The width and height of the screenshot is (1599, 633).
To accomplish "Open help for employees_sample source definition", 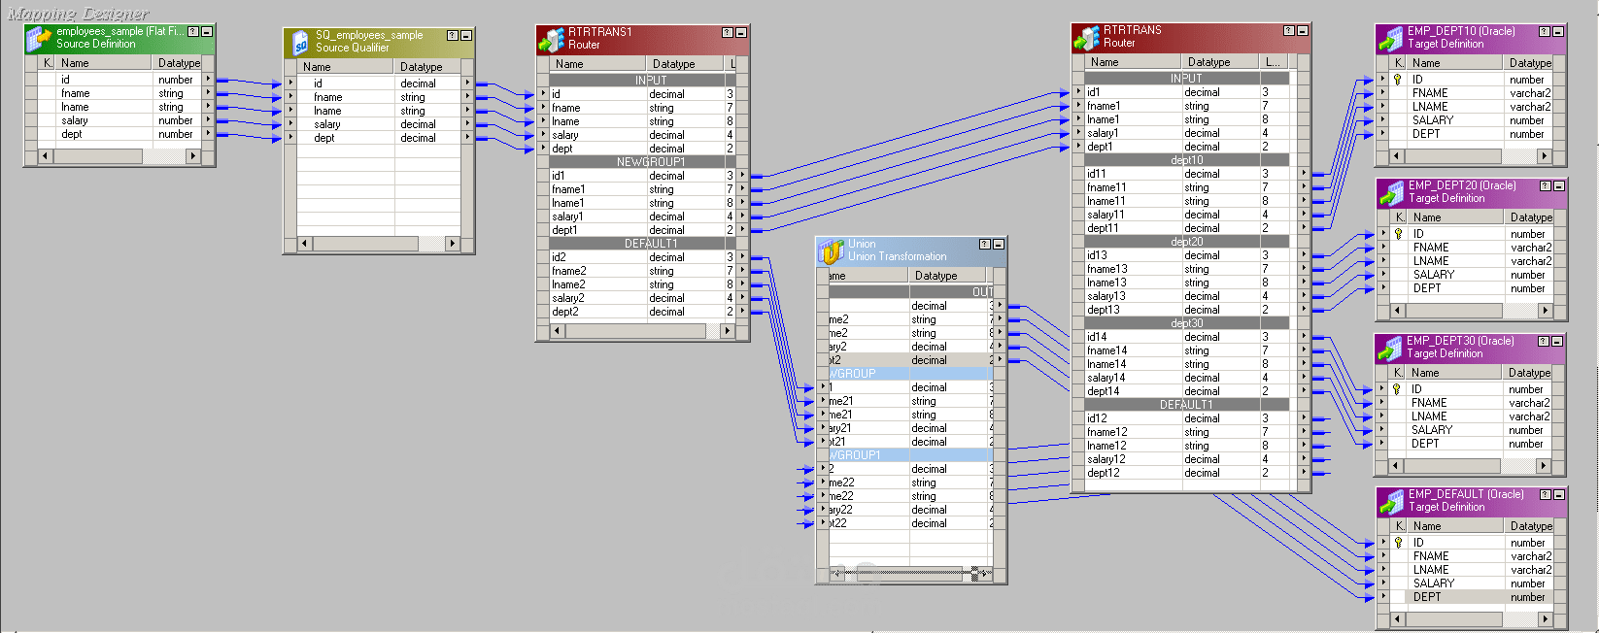I will pos(192,32).
